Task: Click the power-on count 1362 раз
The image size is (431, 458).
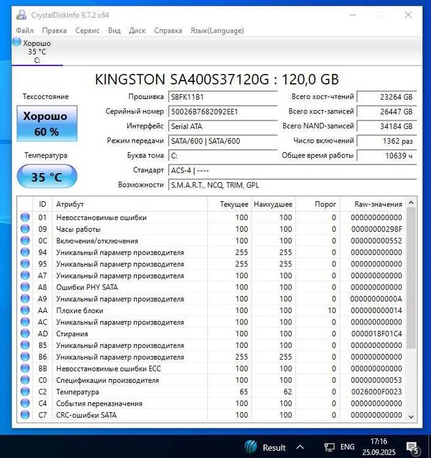Action: (x=387, y=141)
